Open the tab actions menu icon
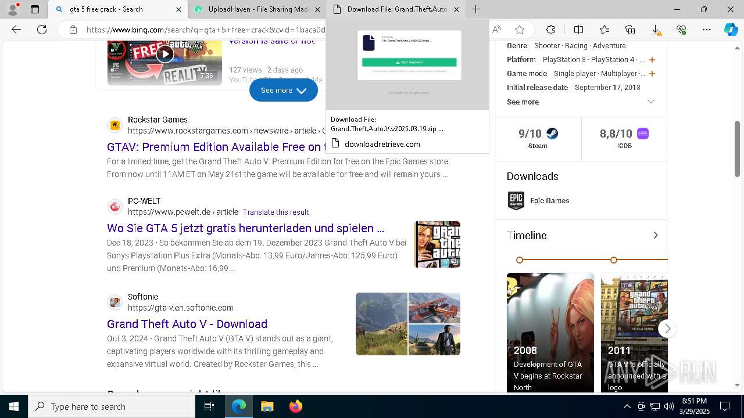744x418 pixels. coord(35,9)
